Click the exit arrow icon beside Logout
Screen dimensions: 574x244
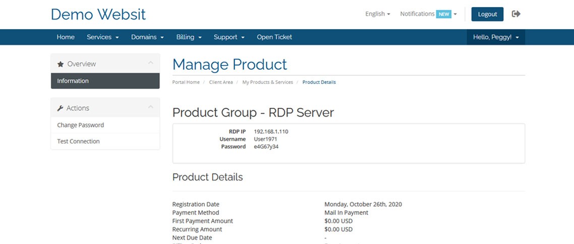coord(516,14)
